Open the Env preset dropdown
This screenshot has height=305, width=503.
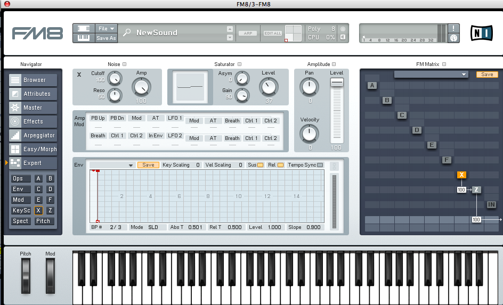pyautogui.click(x=112, y=165)
